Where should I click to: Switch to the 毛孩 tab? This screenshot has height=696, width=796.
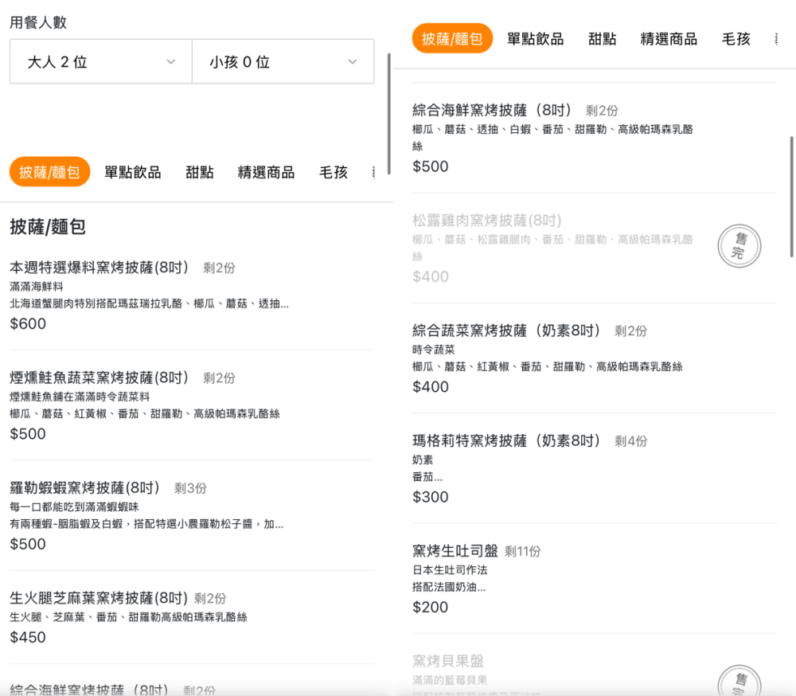(334, 172)
